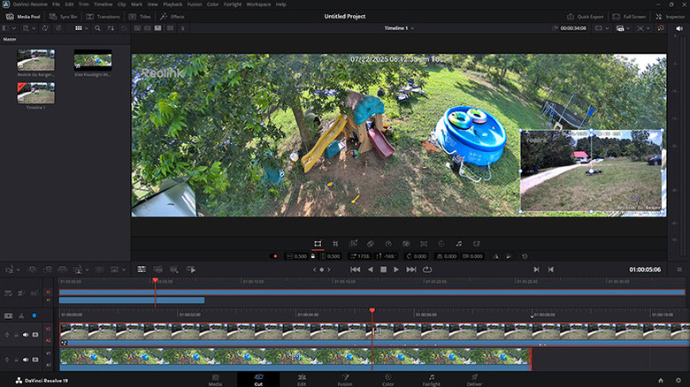Click the Stop playback button

383,269
